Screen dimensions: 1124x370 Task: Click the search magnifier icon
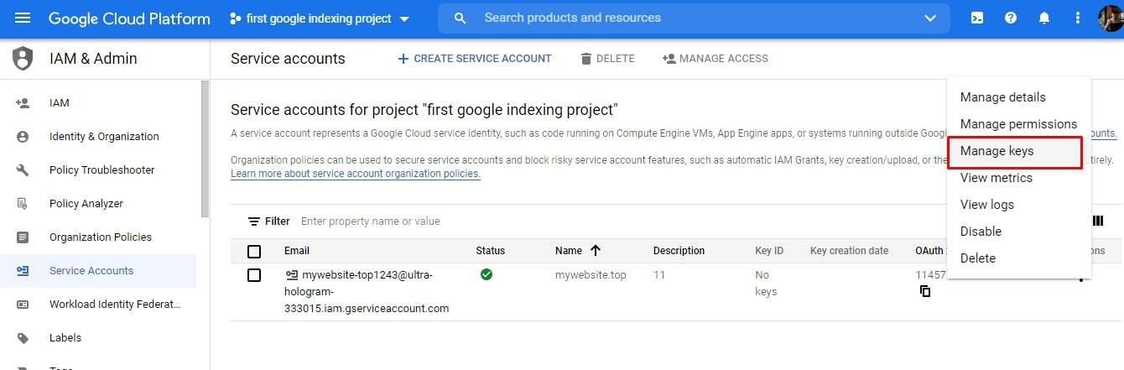point(460,18)
